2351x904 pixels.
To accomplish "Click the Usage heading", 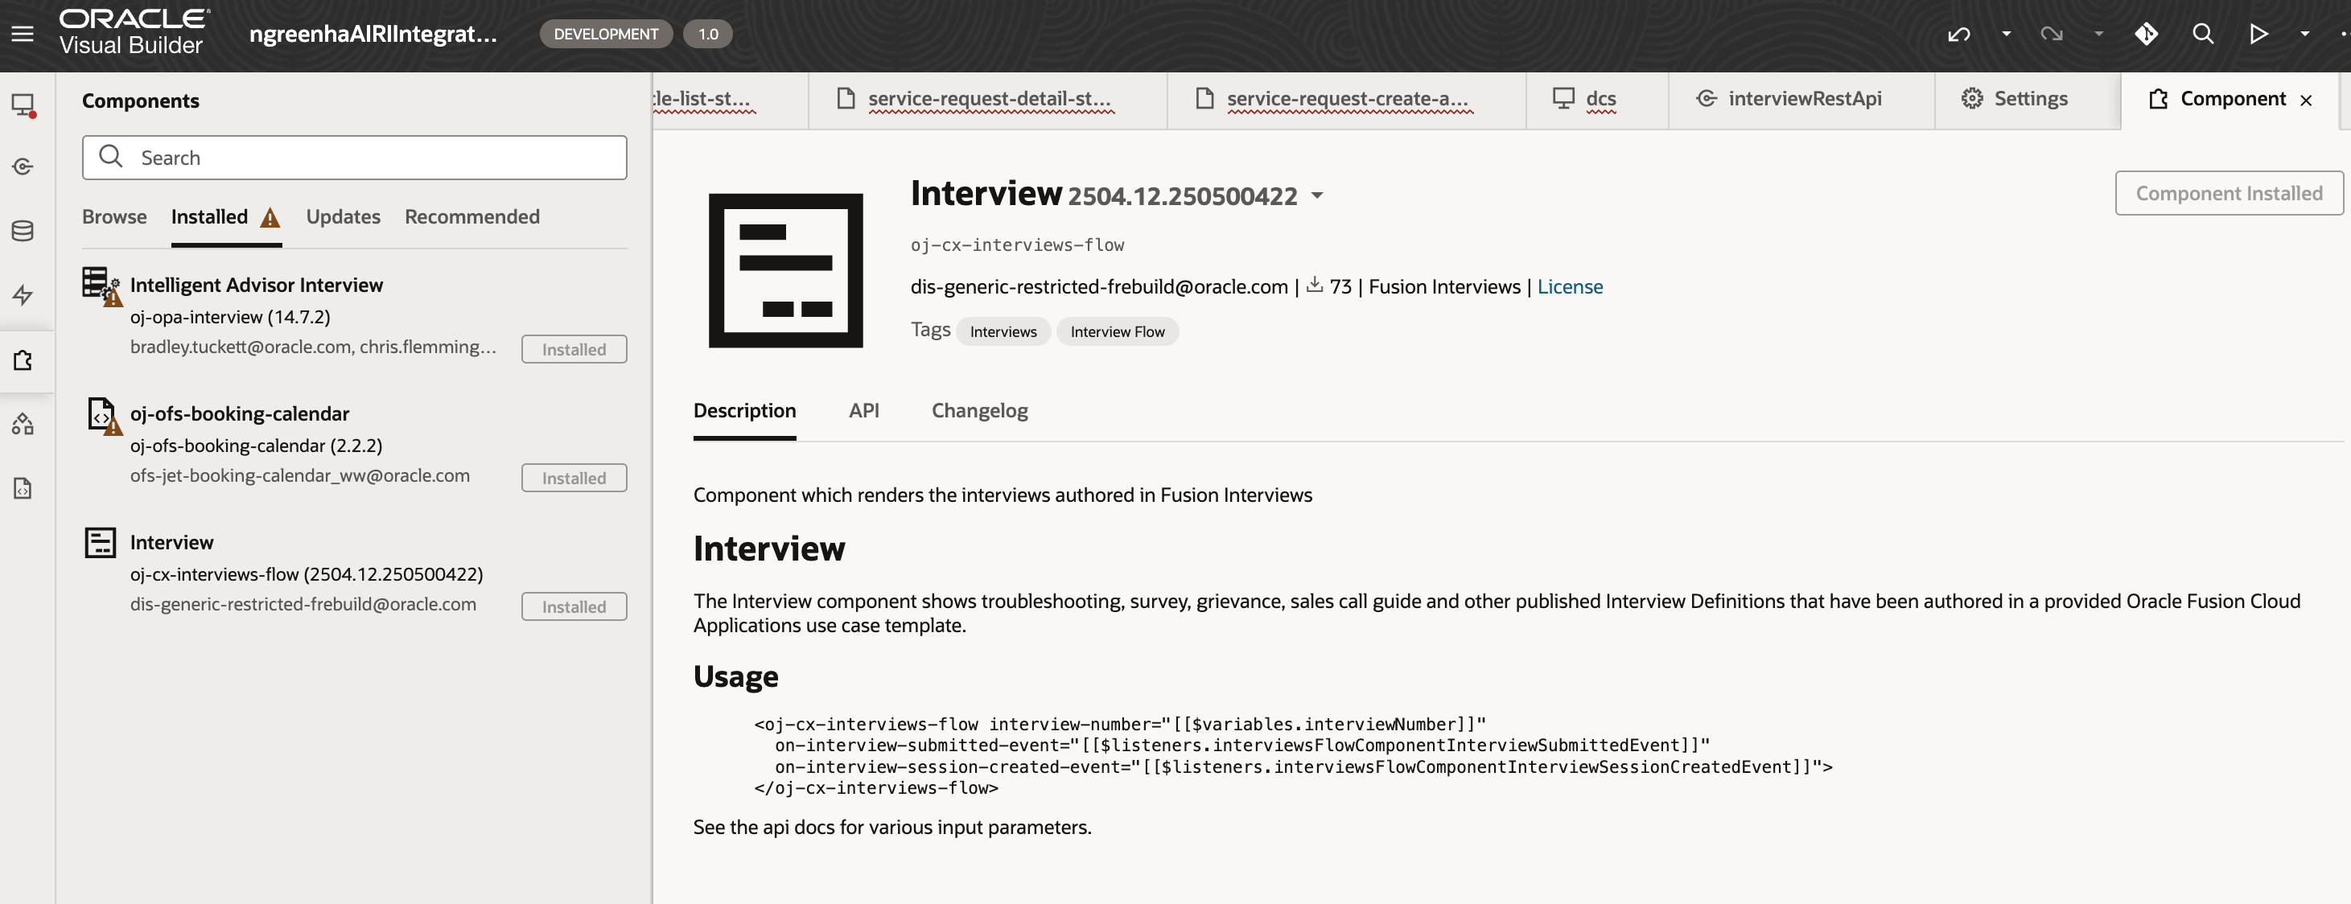I will (x=735, y=677).
